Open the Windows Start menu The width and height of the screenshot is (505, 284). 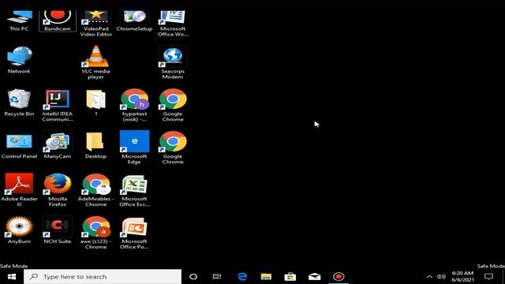[x=12, y=277]
